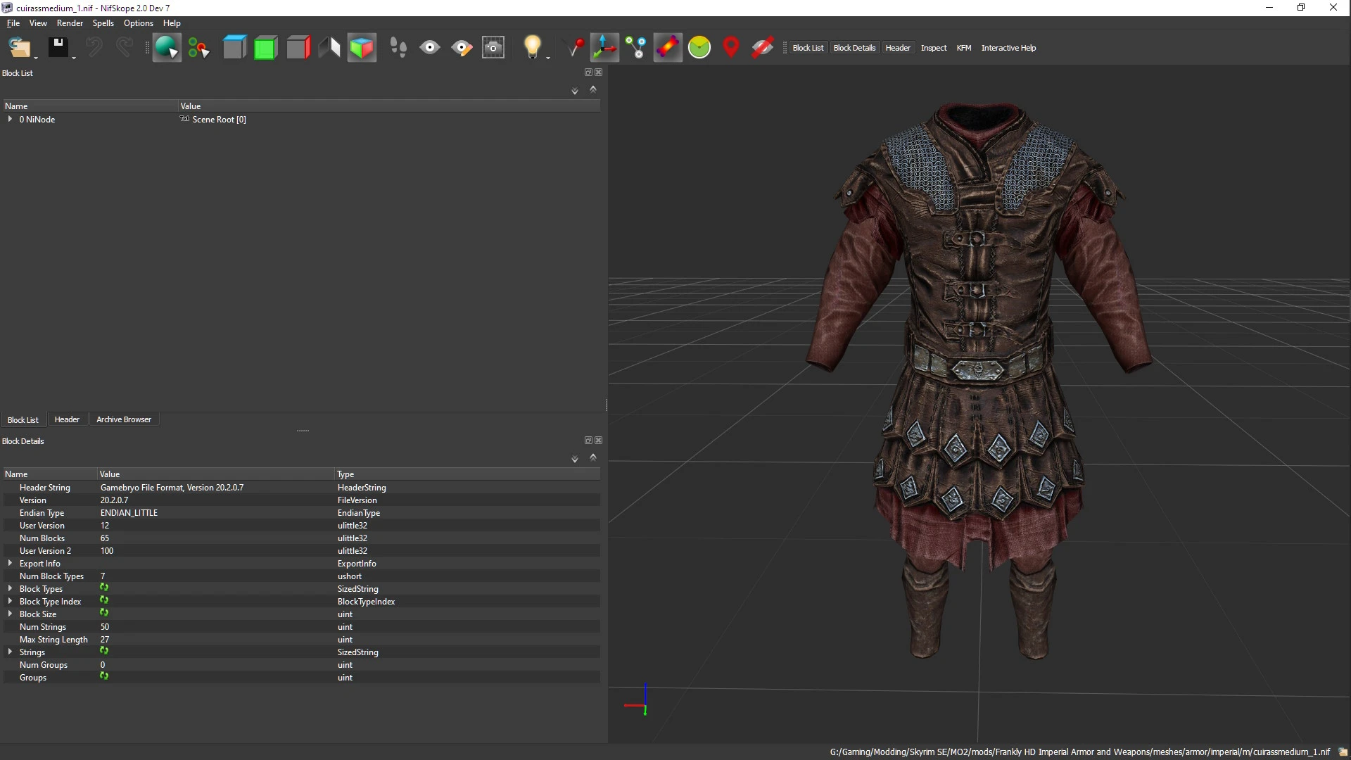Screen dimensions: 1351x760
Task: Open the Save file dropdown arrow
Action: tap(74, 57)
